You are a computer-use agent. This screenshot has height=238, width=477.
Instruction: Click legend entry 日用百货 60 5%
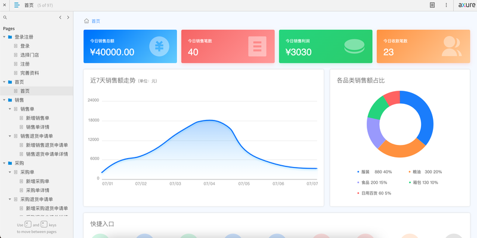374,193
